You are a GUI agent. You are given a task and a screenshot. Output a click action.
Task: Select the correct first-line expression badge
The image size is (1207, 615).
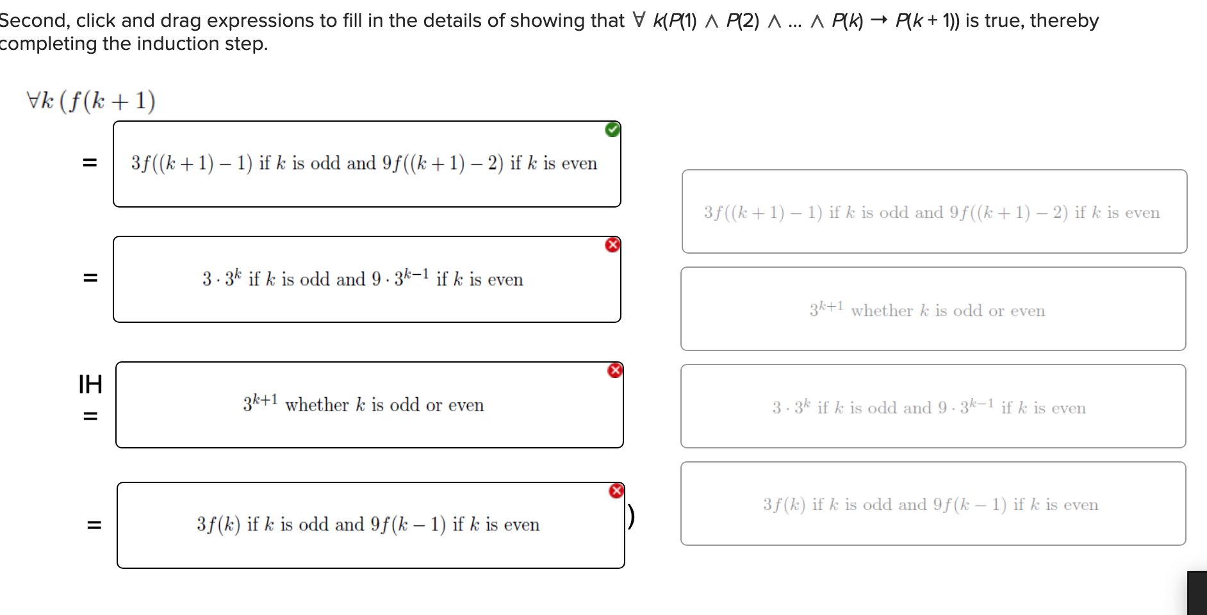pos(613,129)
